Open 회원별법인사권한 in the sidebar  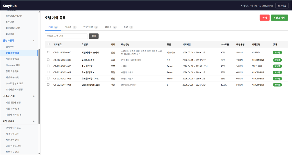14,16
